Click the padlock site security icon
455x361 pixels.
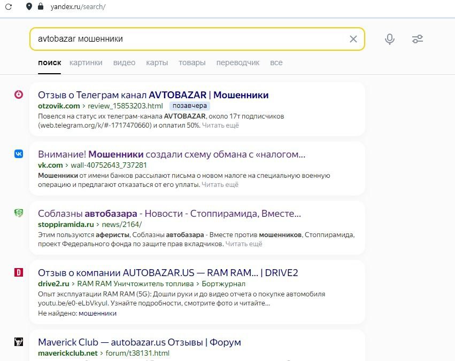(41, 6)
